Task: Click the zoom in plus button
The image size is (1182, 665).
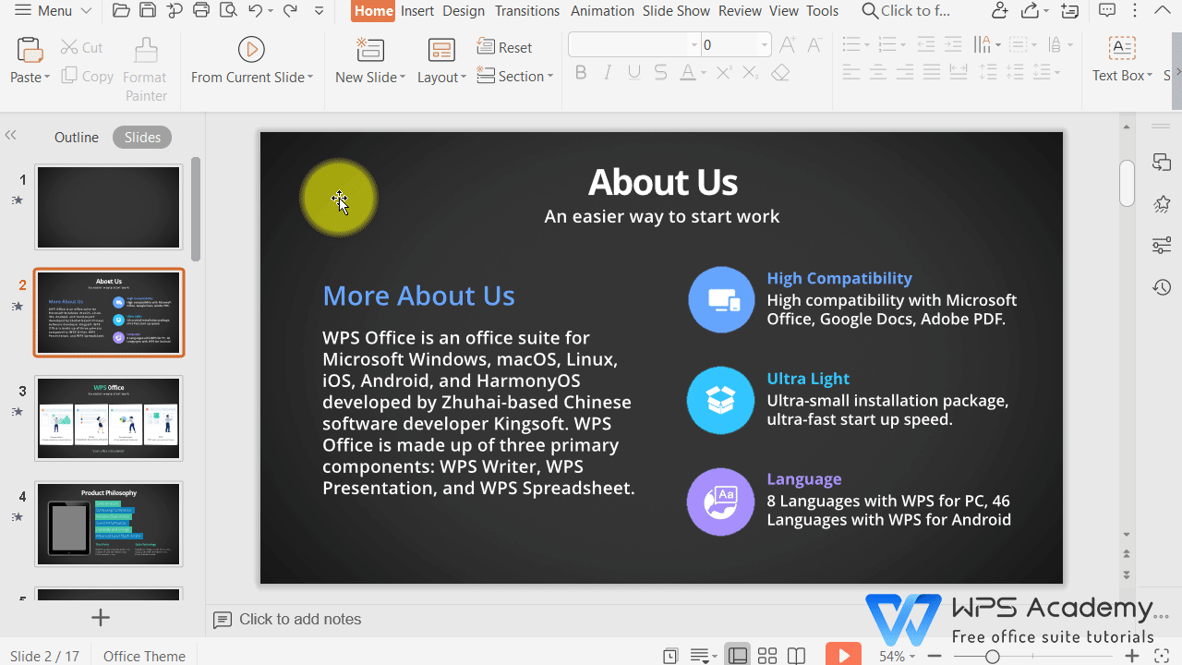Action: pos(1133,656)
